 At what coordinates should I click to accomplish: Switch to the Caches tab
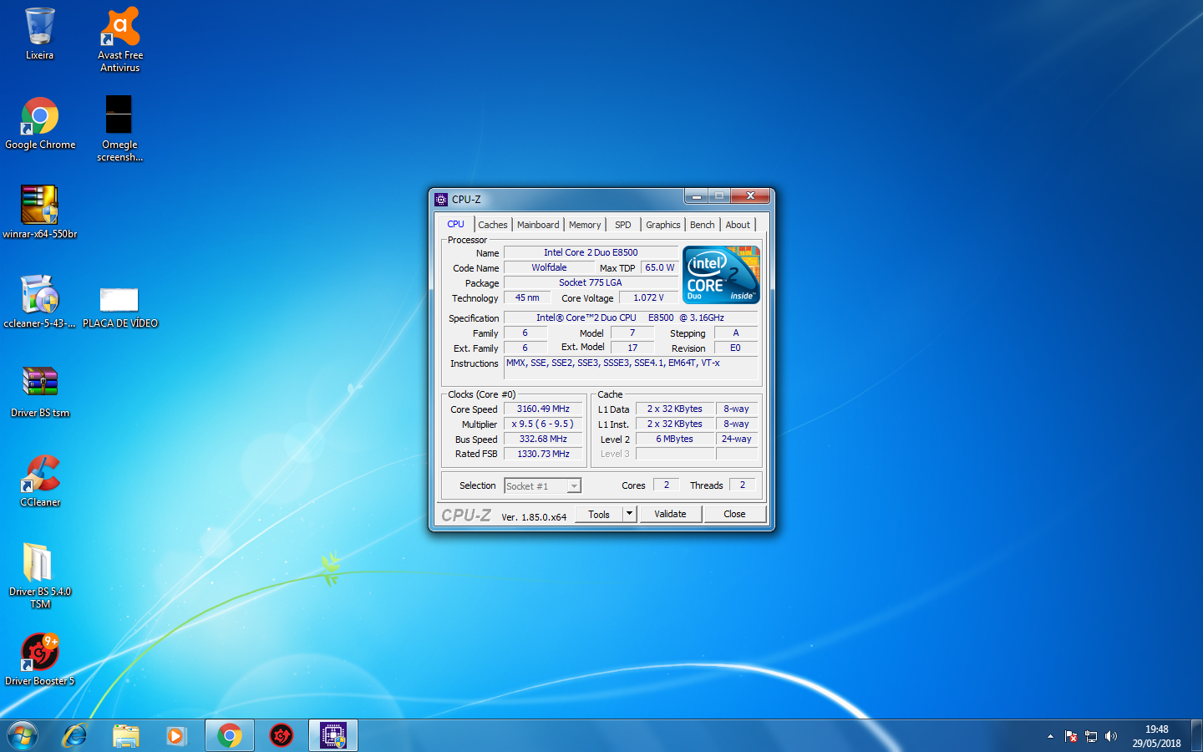[493, 225]
